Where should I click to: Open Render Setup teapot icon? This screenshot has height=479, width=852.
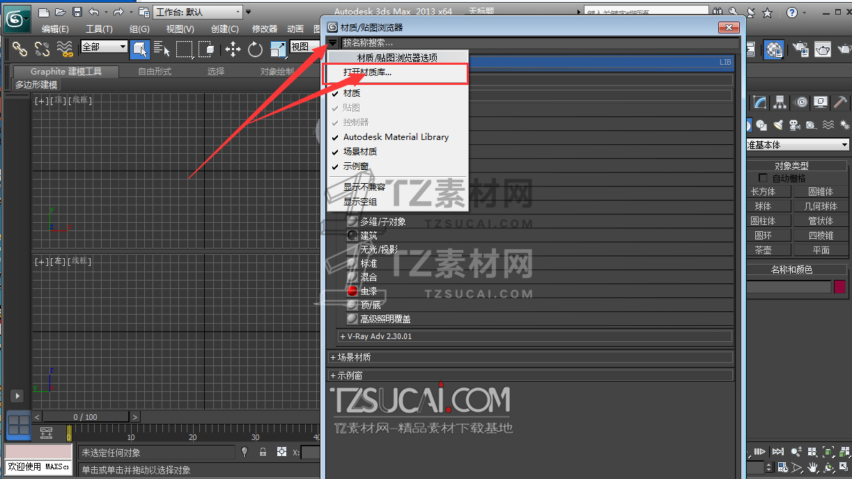[801, 49]
